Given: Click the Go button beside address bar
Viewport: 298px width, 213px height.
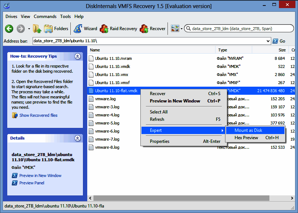Looking at the screenshot, I should pos(279,41).
